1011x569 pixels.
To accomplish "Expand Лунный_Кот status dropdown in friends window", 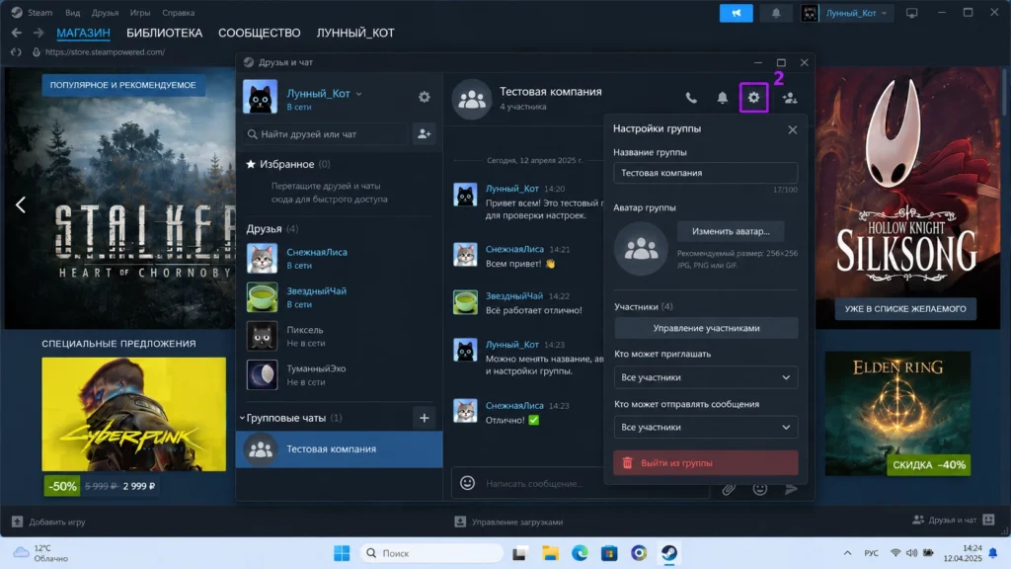I will tap(359, 94).
